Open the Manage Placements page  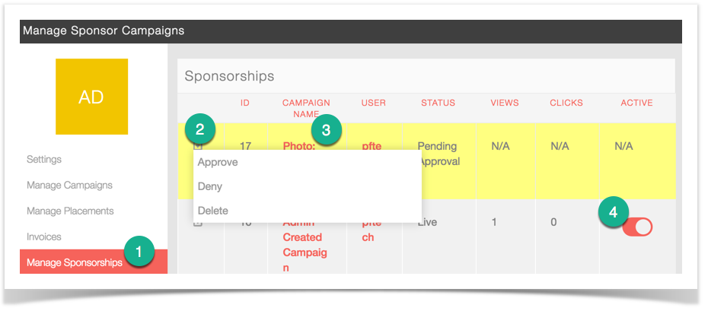pyautogui.click(x=70, y=211)
